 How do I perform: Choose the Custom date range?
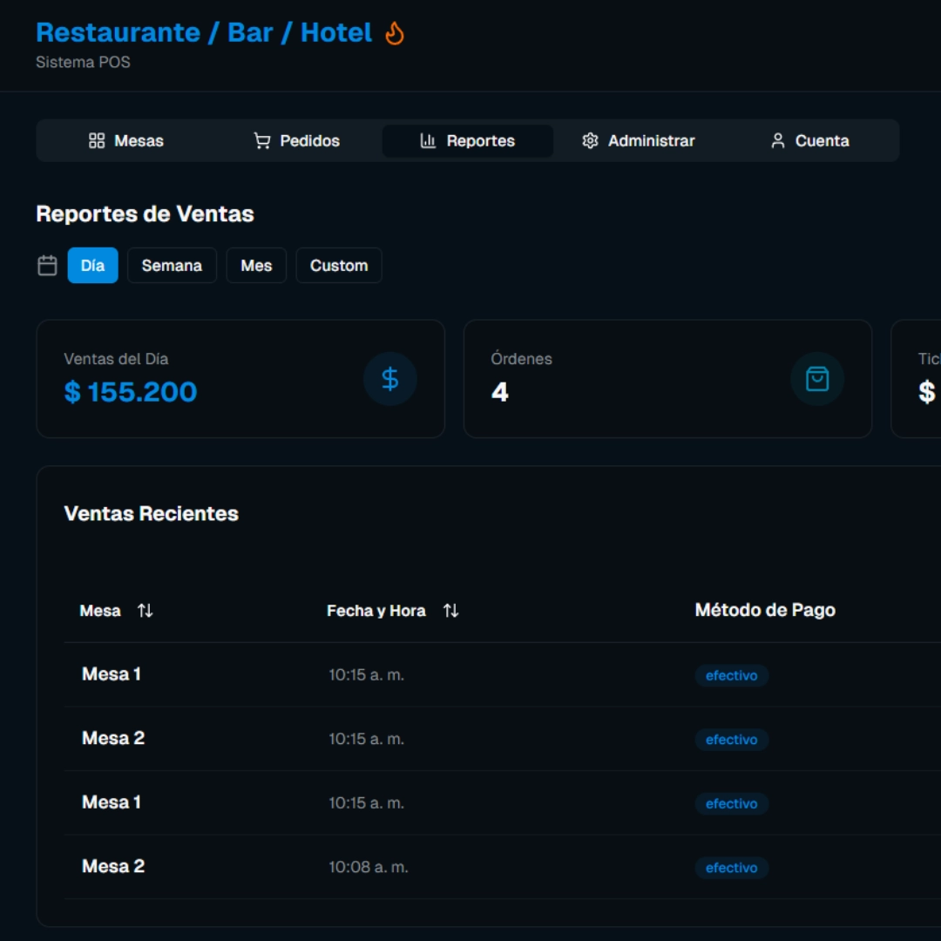[x=339, y=266]
